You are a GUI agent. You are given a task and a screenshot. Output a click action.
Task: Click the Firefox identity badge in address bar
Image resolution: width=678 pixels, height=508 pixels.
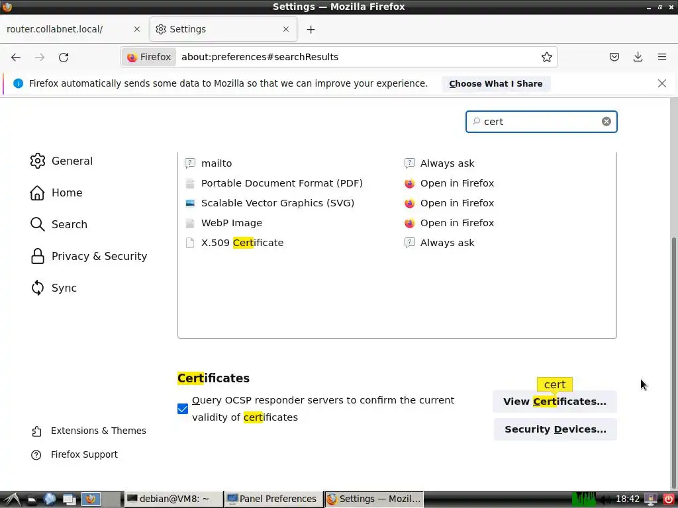coord(149,57)
